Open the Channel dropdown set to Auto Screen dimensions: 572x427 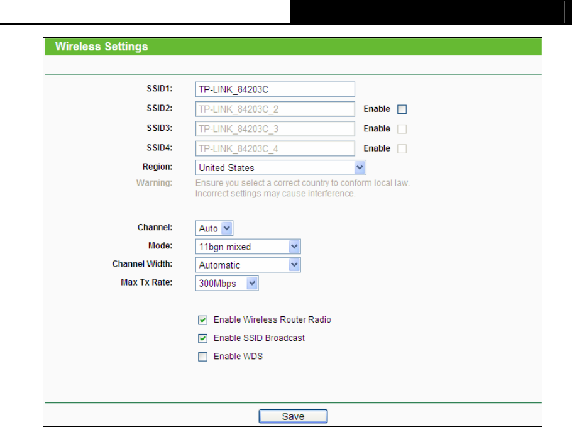(x=214, y=228)
